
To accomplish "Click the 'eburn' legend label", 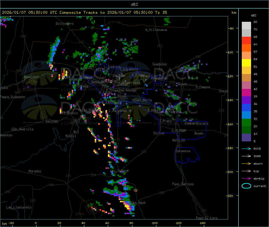I will tap(258, 163).
